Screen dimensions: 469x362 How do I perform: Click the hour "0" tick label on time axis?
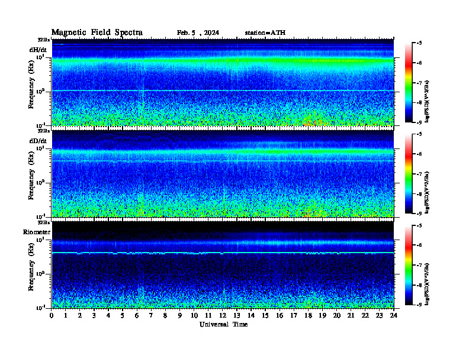click(x=52, y=316)
